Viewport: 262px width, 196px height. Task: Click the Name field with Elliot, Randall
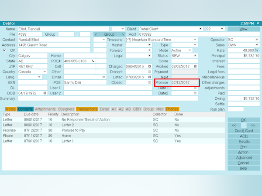point(63,29)
